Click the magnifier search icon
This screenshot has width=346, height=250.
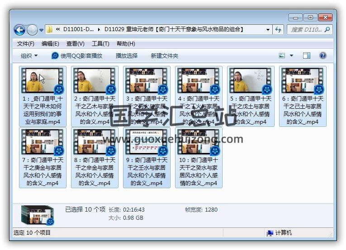(327, 29)
